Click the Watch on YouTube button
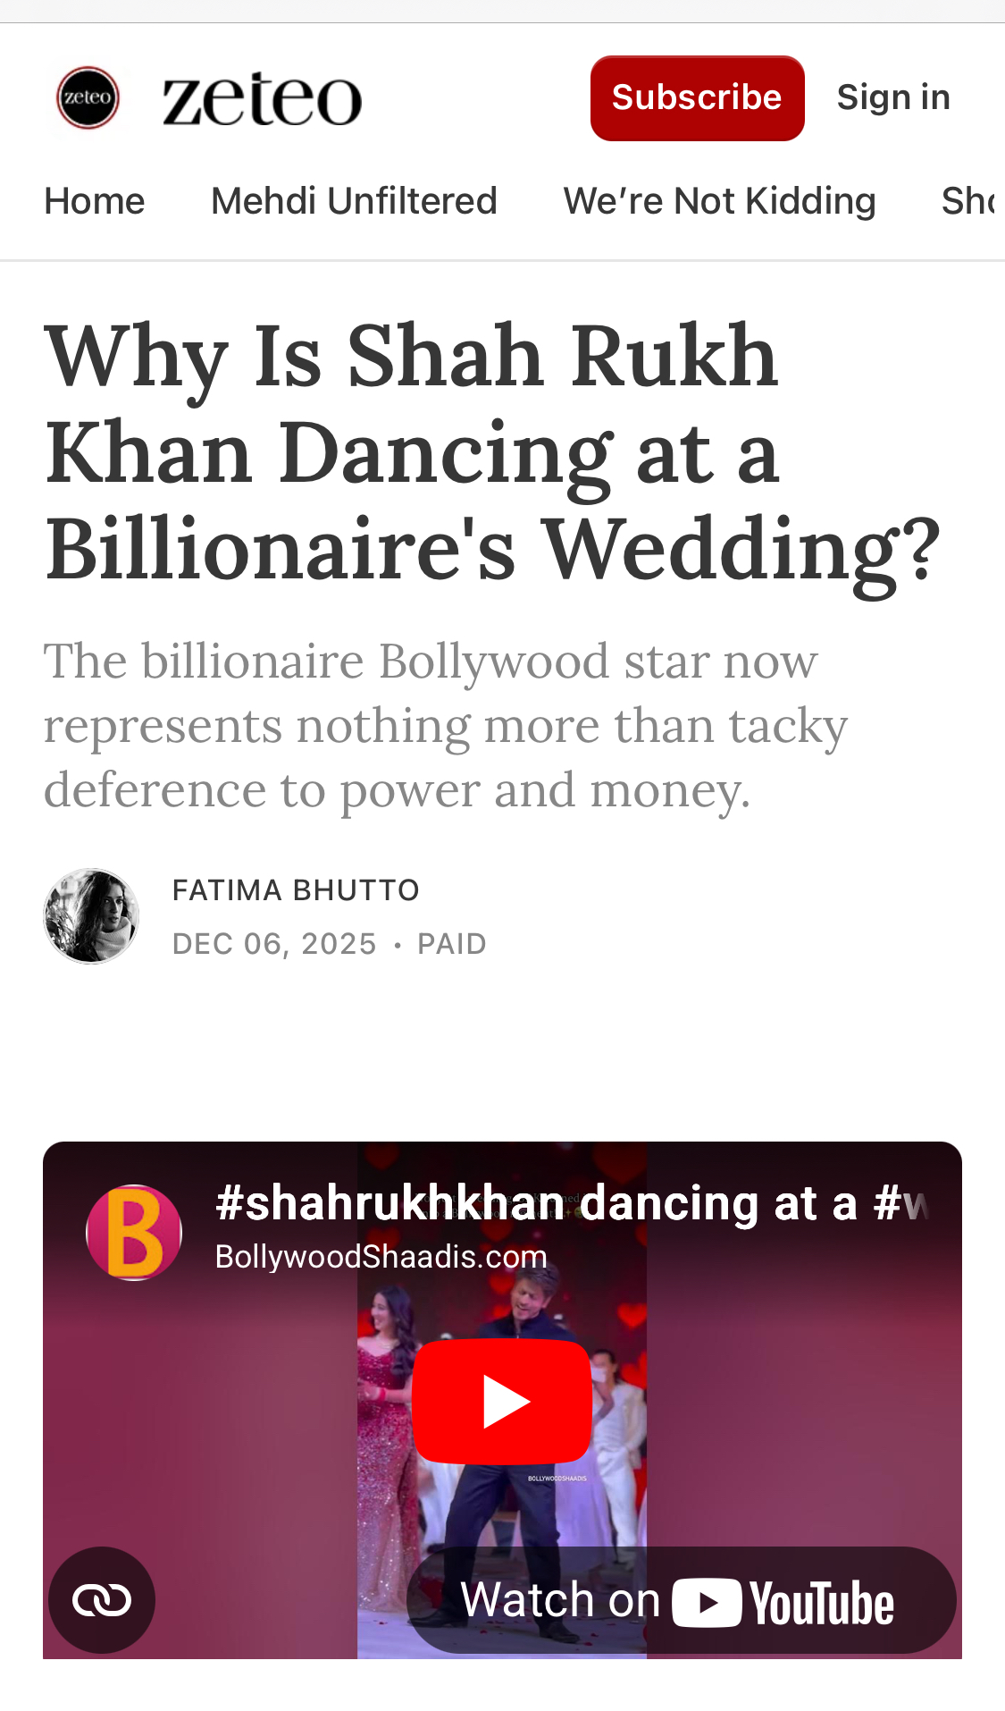The image size is (1005, 1711). click(681, 1600)
